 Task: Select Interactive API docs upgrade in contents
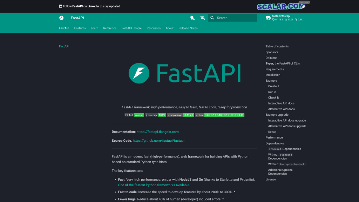pyautogui.click(x=287, y=120)
